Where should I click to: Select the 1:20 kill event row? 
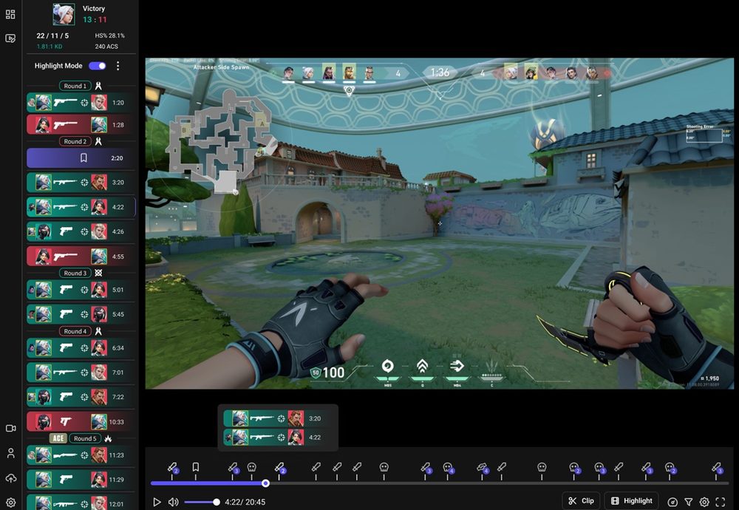pos(81,102)
